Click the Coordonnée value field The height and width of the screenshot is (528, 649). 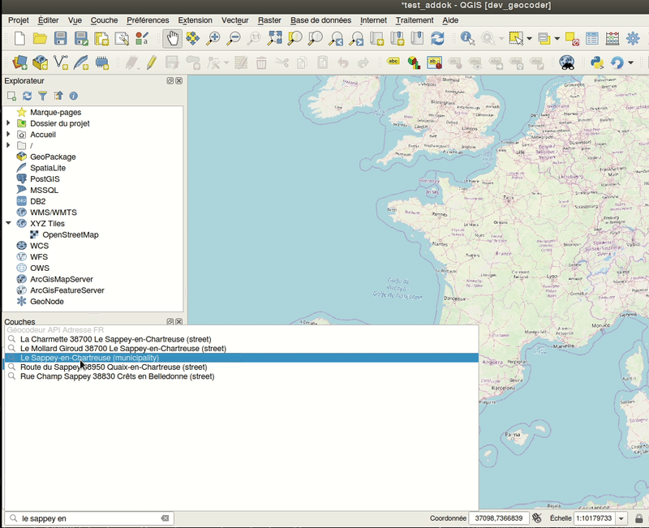(x=498, y=518)
